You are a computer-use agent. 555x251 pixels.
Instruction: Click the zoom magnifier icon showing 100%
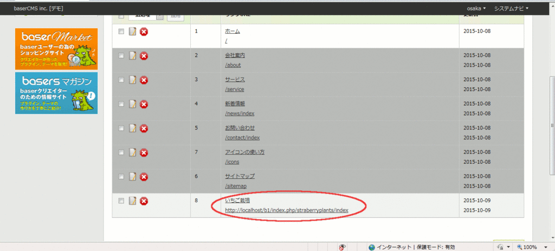pos(520,247)
